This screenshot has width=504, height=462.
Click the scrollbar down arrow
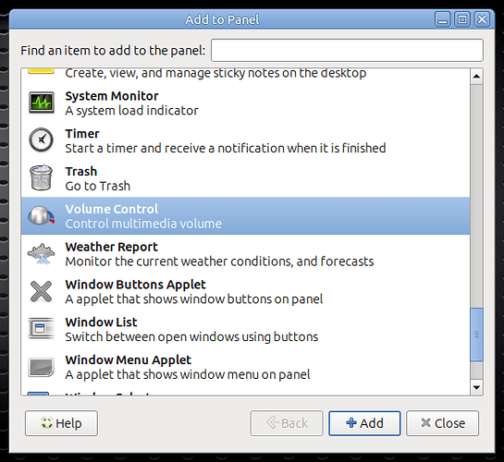[476, 387]
